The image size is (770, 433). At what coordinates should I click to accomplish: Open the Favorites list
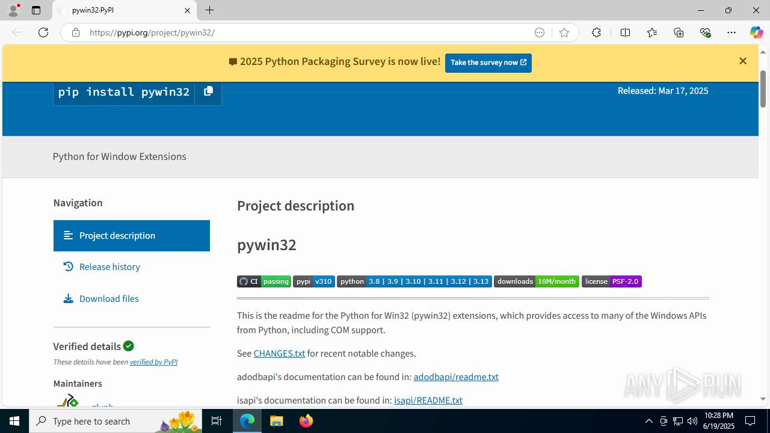(x=651, y=32)
